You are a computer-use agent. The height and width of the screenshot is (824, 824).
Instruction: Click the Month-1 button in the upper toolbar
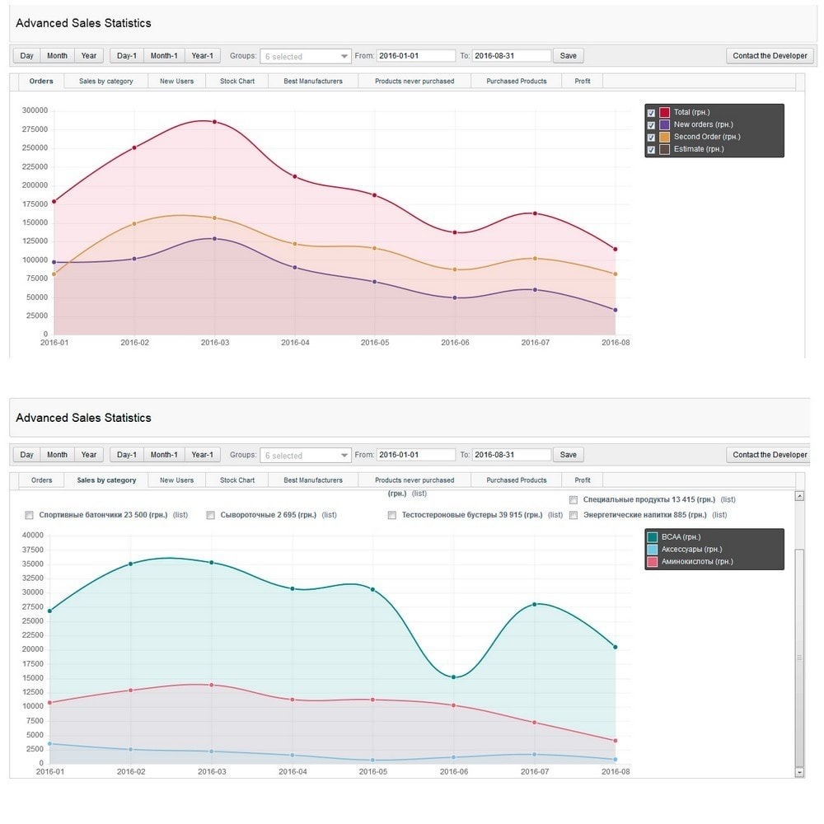pos(164,56)
